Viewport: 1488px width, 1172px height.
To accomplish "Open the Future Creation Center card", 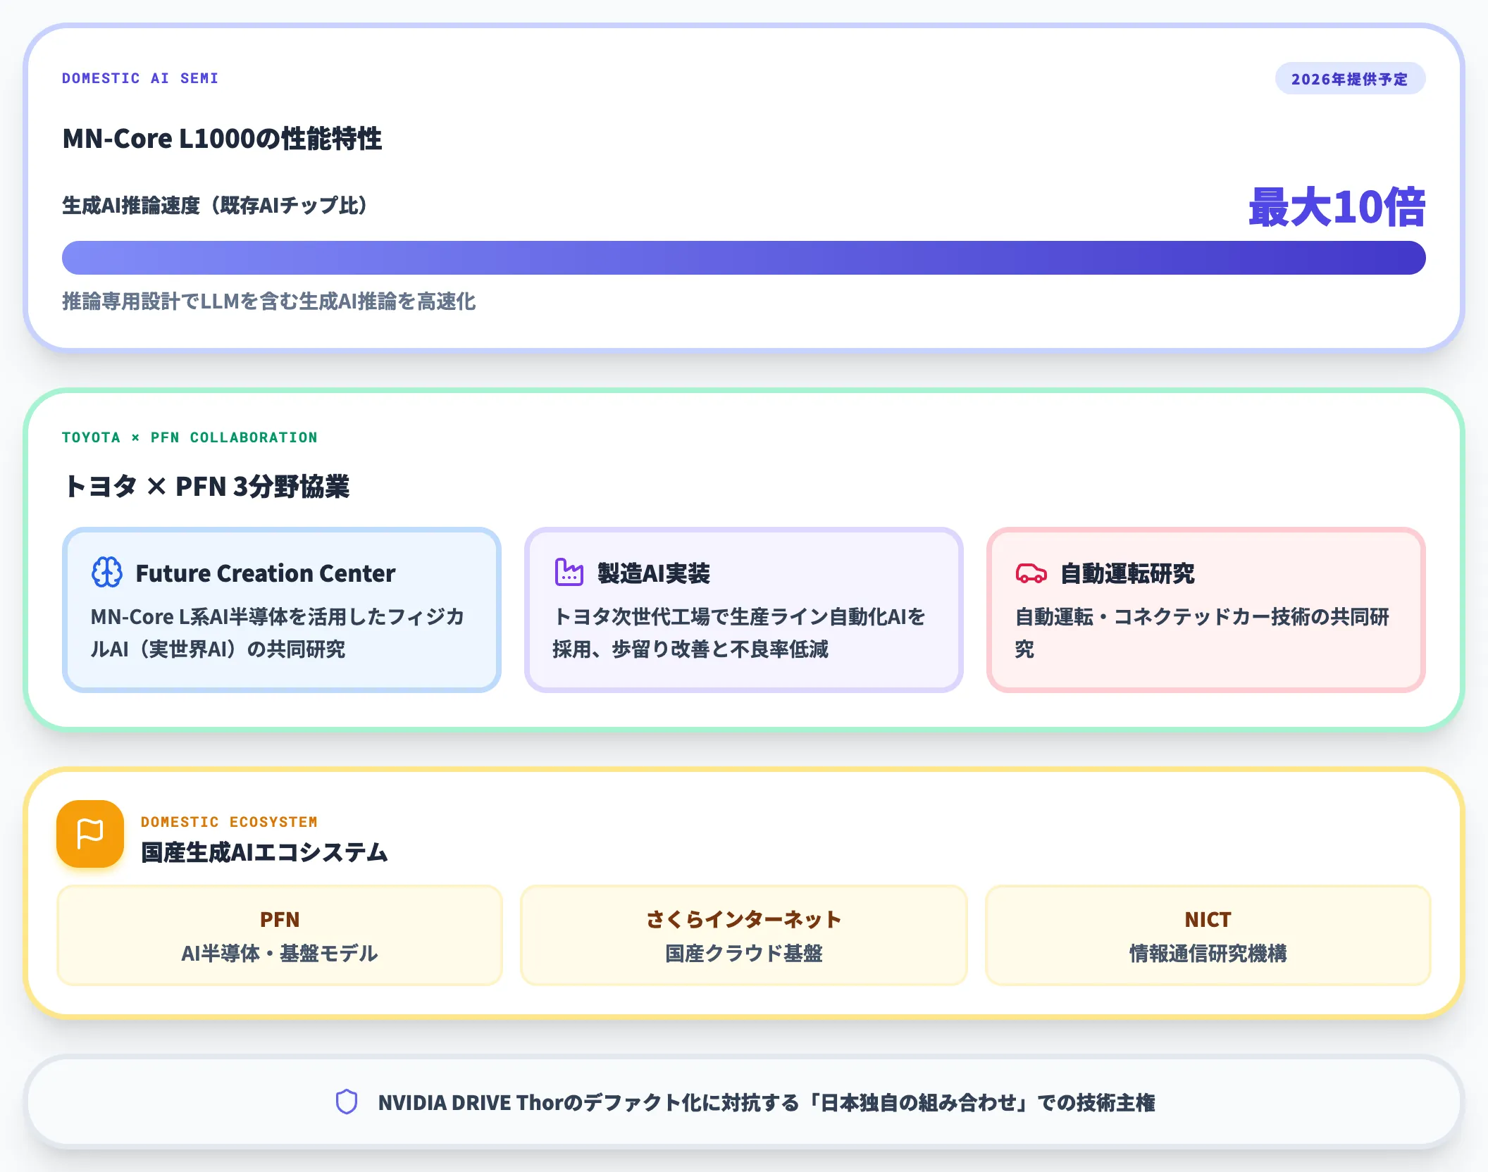I will point(282,610).
